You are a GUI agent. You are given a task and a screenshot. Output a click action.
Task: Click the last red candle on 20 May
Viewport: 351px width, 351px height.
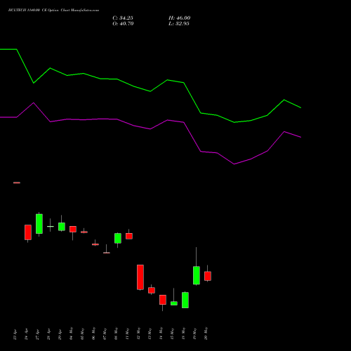click(208, 276)
